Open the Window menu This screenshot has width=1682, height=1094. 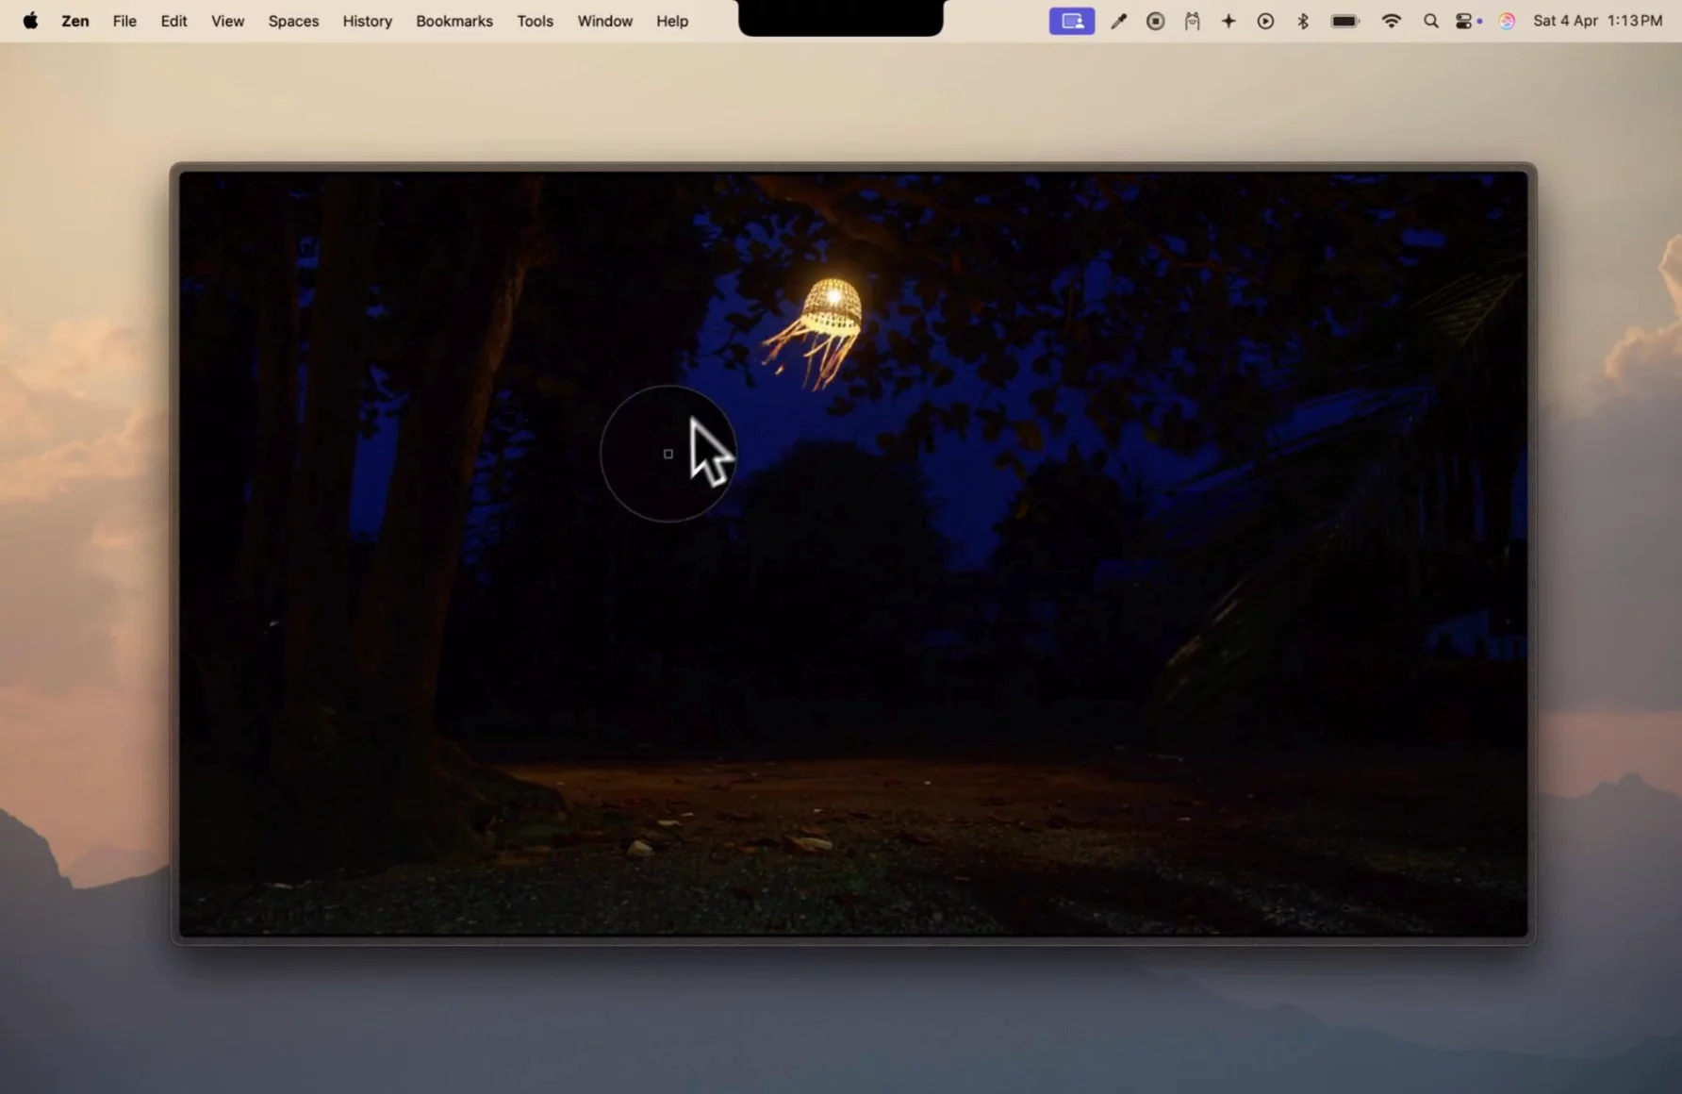604,21
